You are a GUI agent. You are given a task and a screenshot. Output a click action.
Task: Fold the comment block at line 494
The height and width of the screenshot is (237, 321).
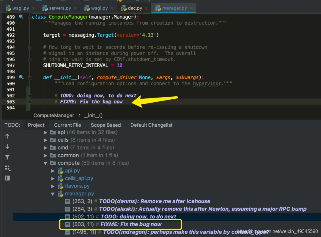pyautogui.click(x=29, y=48)
